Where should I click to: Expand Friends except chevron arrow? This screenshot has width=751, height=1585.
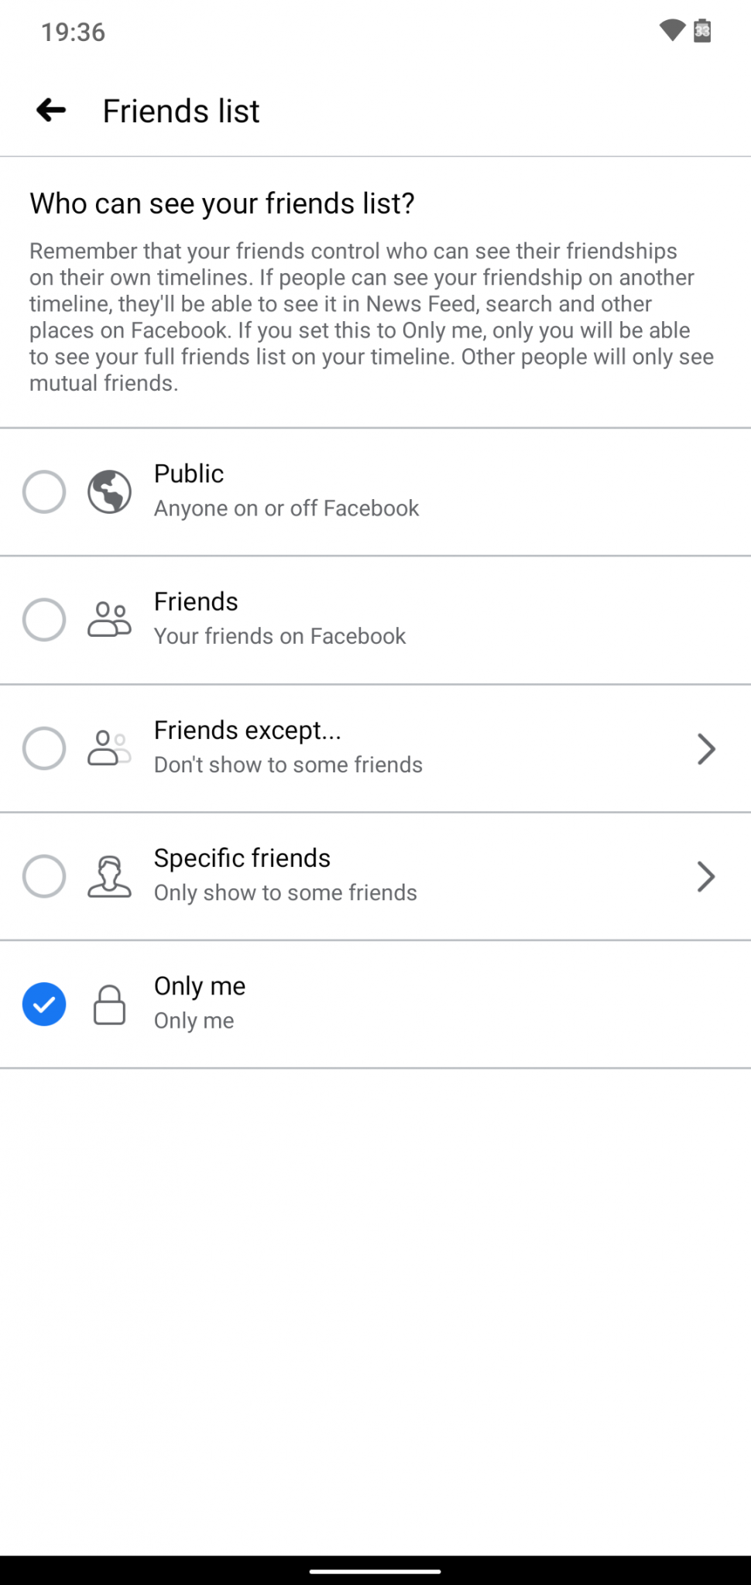[705, 748]
